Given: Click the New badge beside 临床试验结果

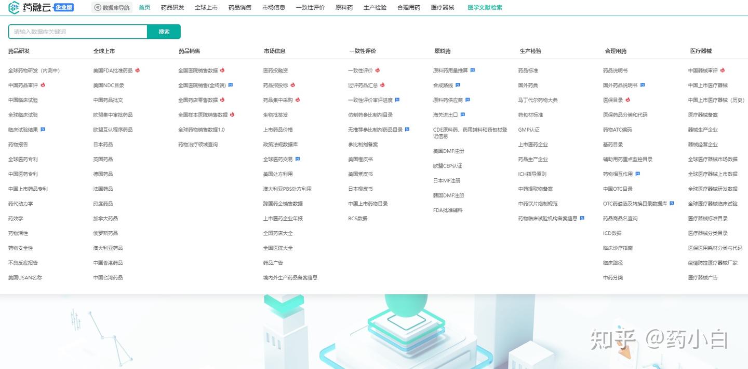Looking at the screenshot, I should pos(43,130).
